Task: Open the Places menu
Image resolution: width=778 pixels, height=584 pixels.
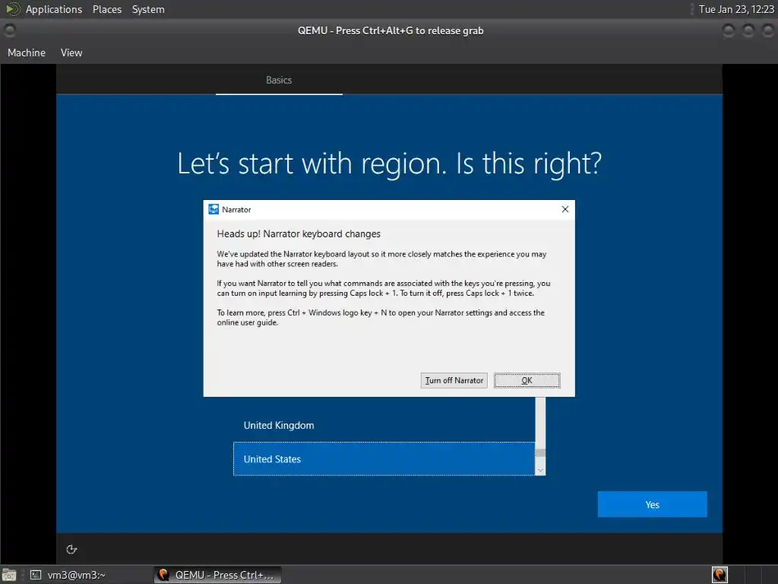Action: click(106, 9)
